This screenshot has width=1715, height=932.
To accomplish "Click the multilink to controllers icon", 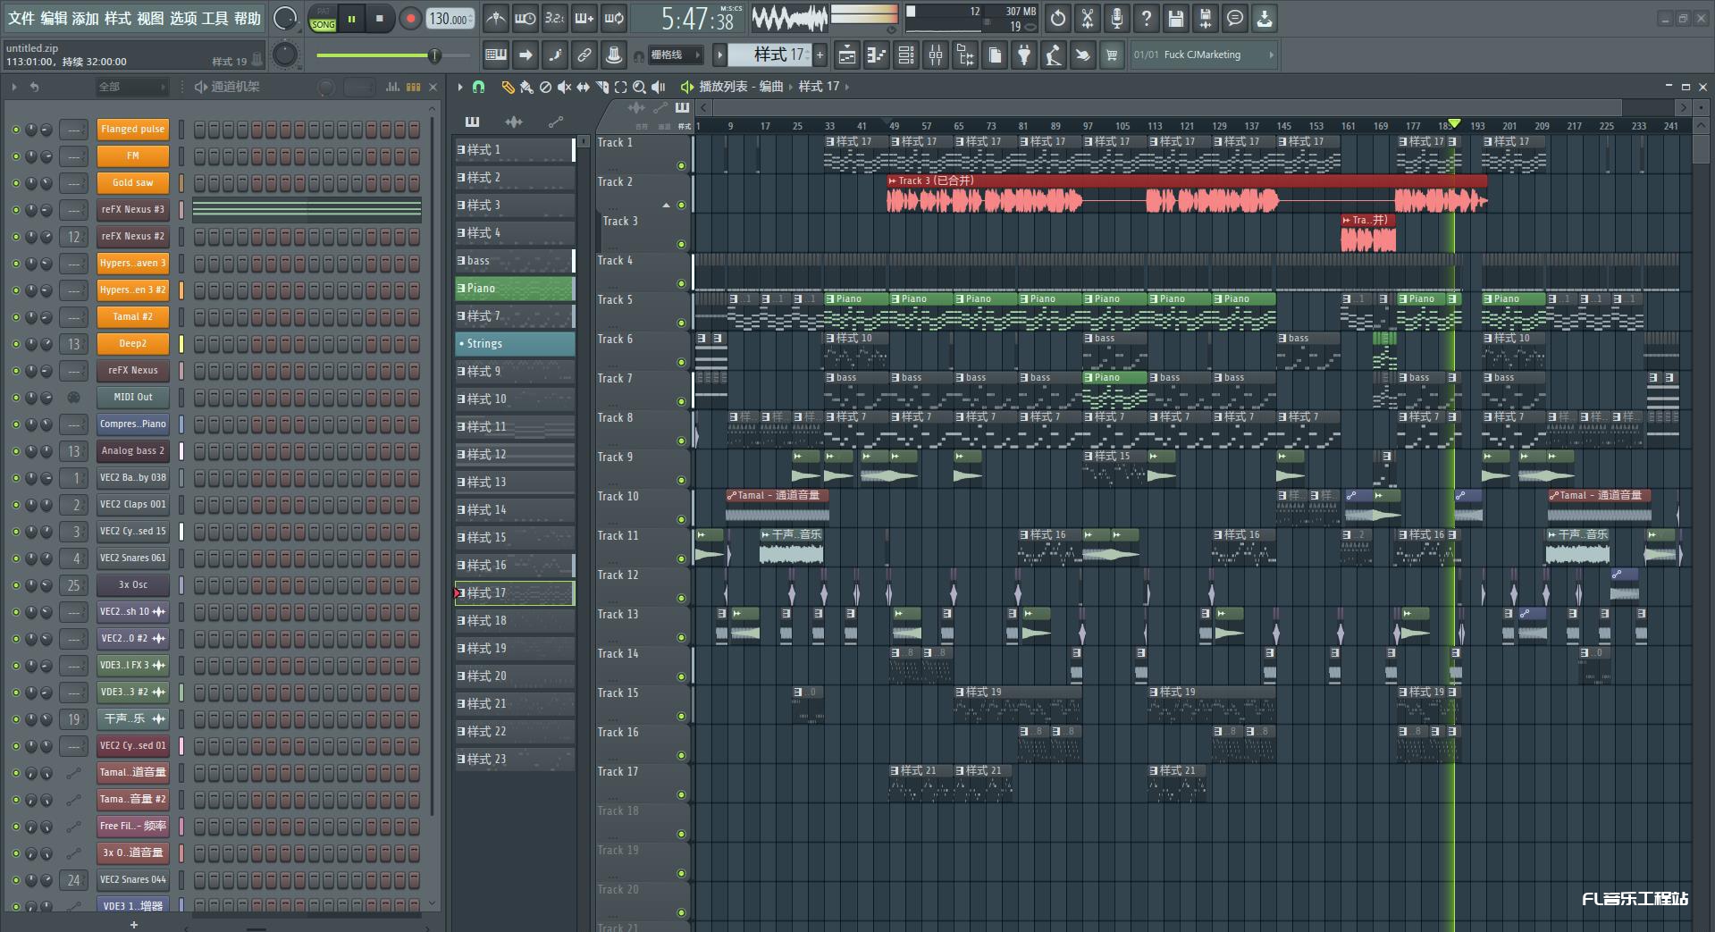I will (584, 55).
